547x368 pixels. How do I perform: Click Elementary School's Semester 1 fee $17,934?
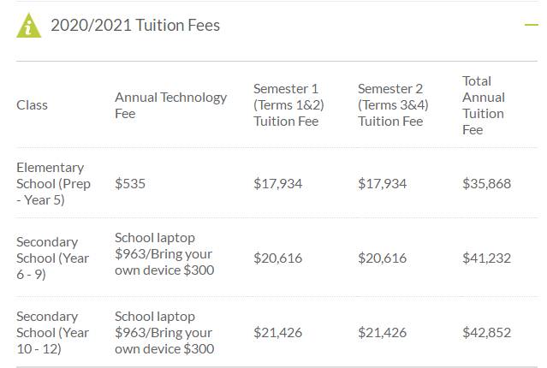pyautogui.click(x=277, y=183)
